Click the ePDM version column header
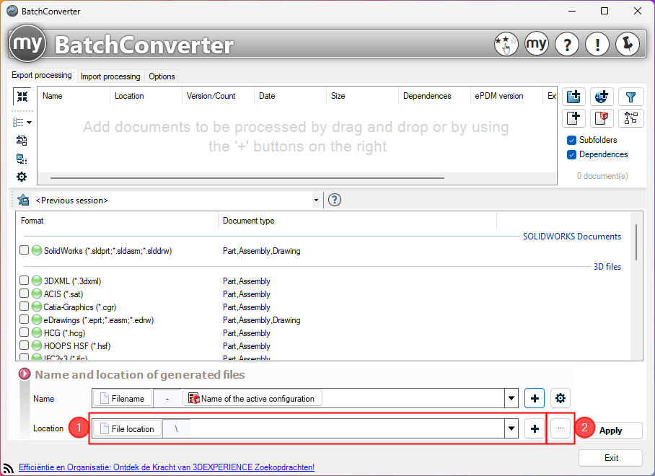Viewport: 655px width, 476px height. (506, 96)
